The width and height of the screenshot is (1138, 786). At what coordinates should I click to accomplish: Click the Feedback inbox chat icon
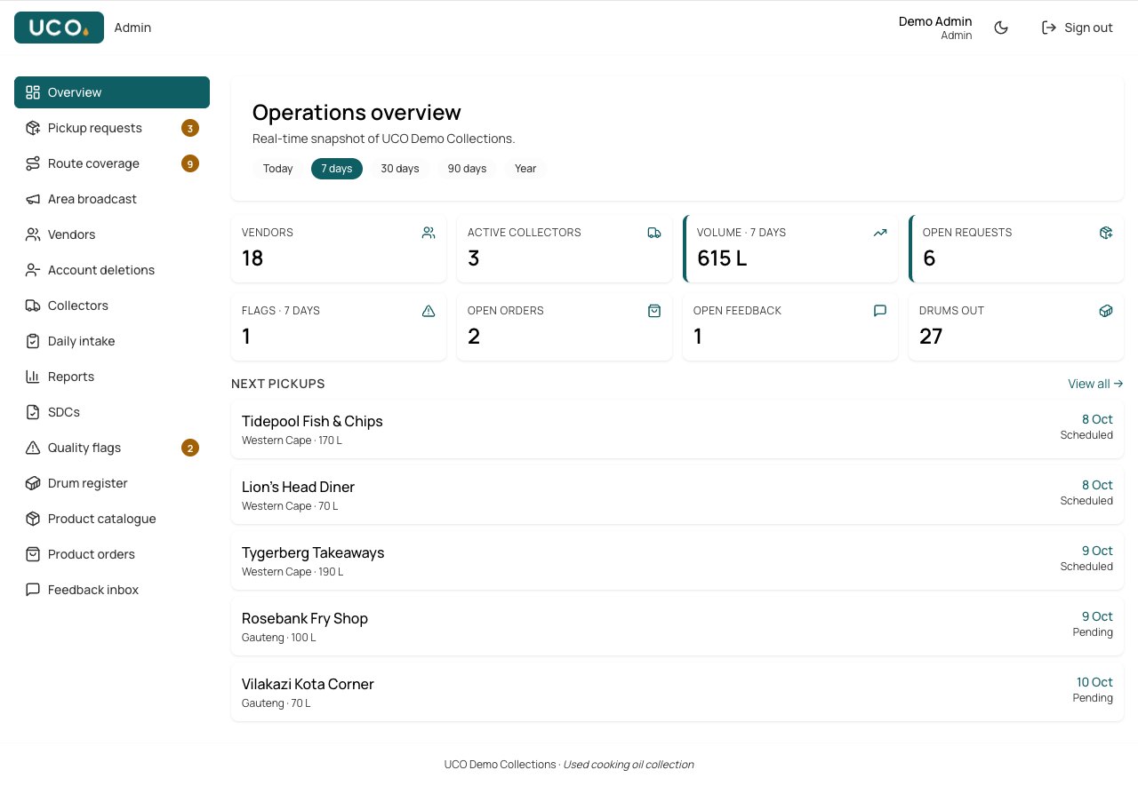coord(33,590)
